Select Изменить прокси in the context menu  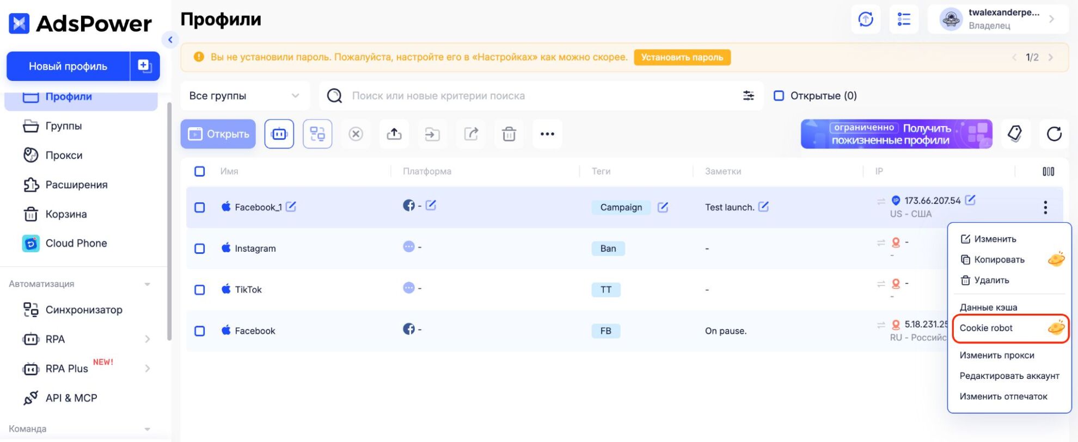[997, 356]
